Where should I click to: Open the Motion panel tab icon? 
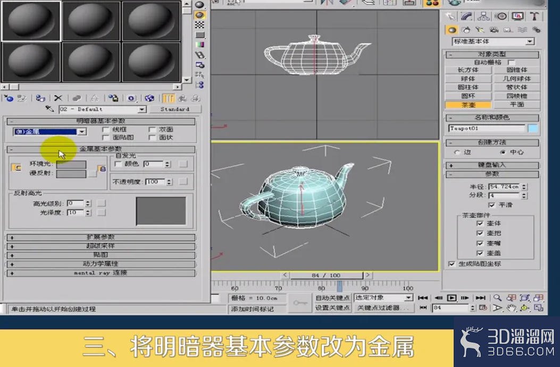pyautogui.click(x=501, y=16)
